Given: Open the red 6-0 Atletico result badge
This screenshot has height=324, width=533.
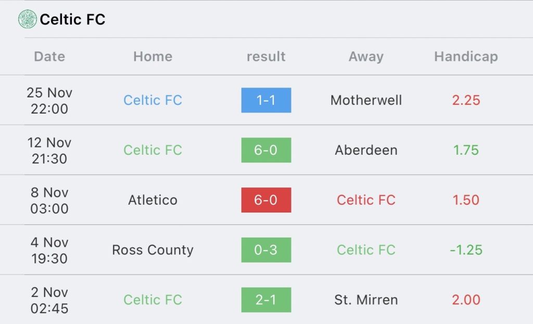Looking at the screenshot, I should pyautogui.click(x=266, y=200).
